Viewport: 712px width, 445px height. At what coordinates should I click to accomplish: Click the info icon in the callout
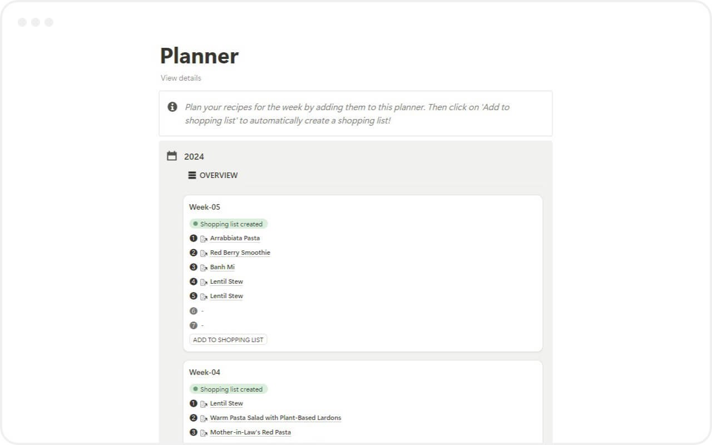[x=173, y=107]
